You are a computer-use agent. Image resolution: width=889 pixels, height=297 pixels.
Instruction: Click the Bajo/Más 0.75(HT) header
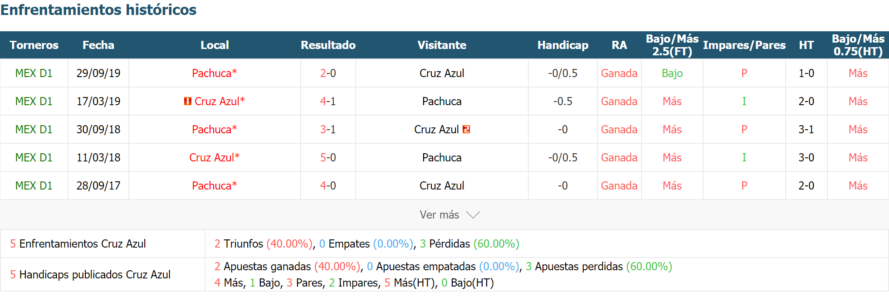[858, 45]
